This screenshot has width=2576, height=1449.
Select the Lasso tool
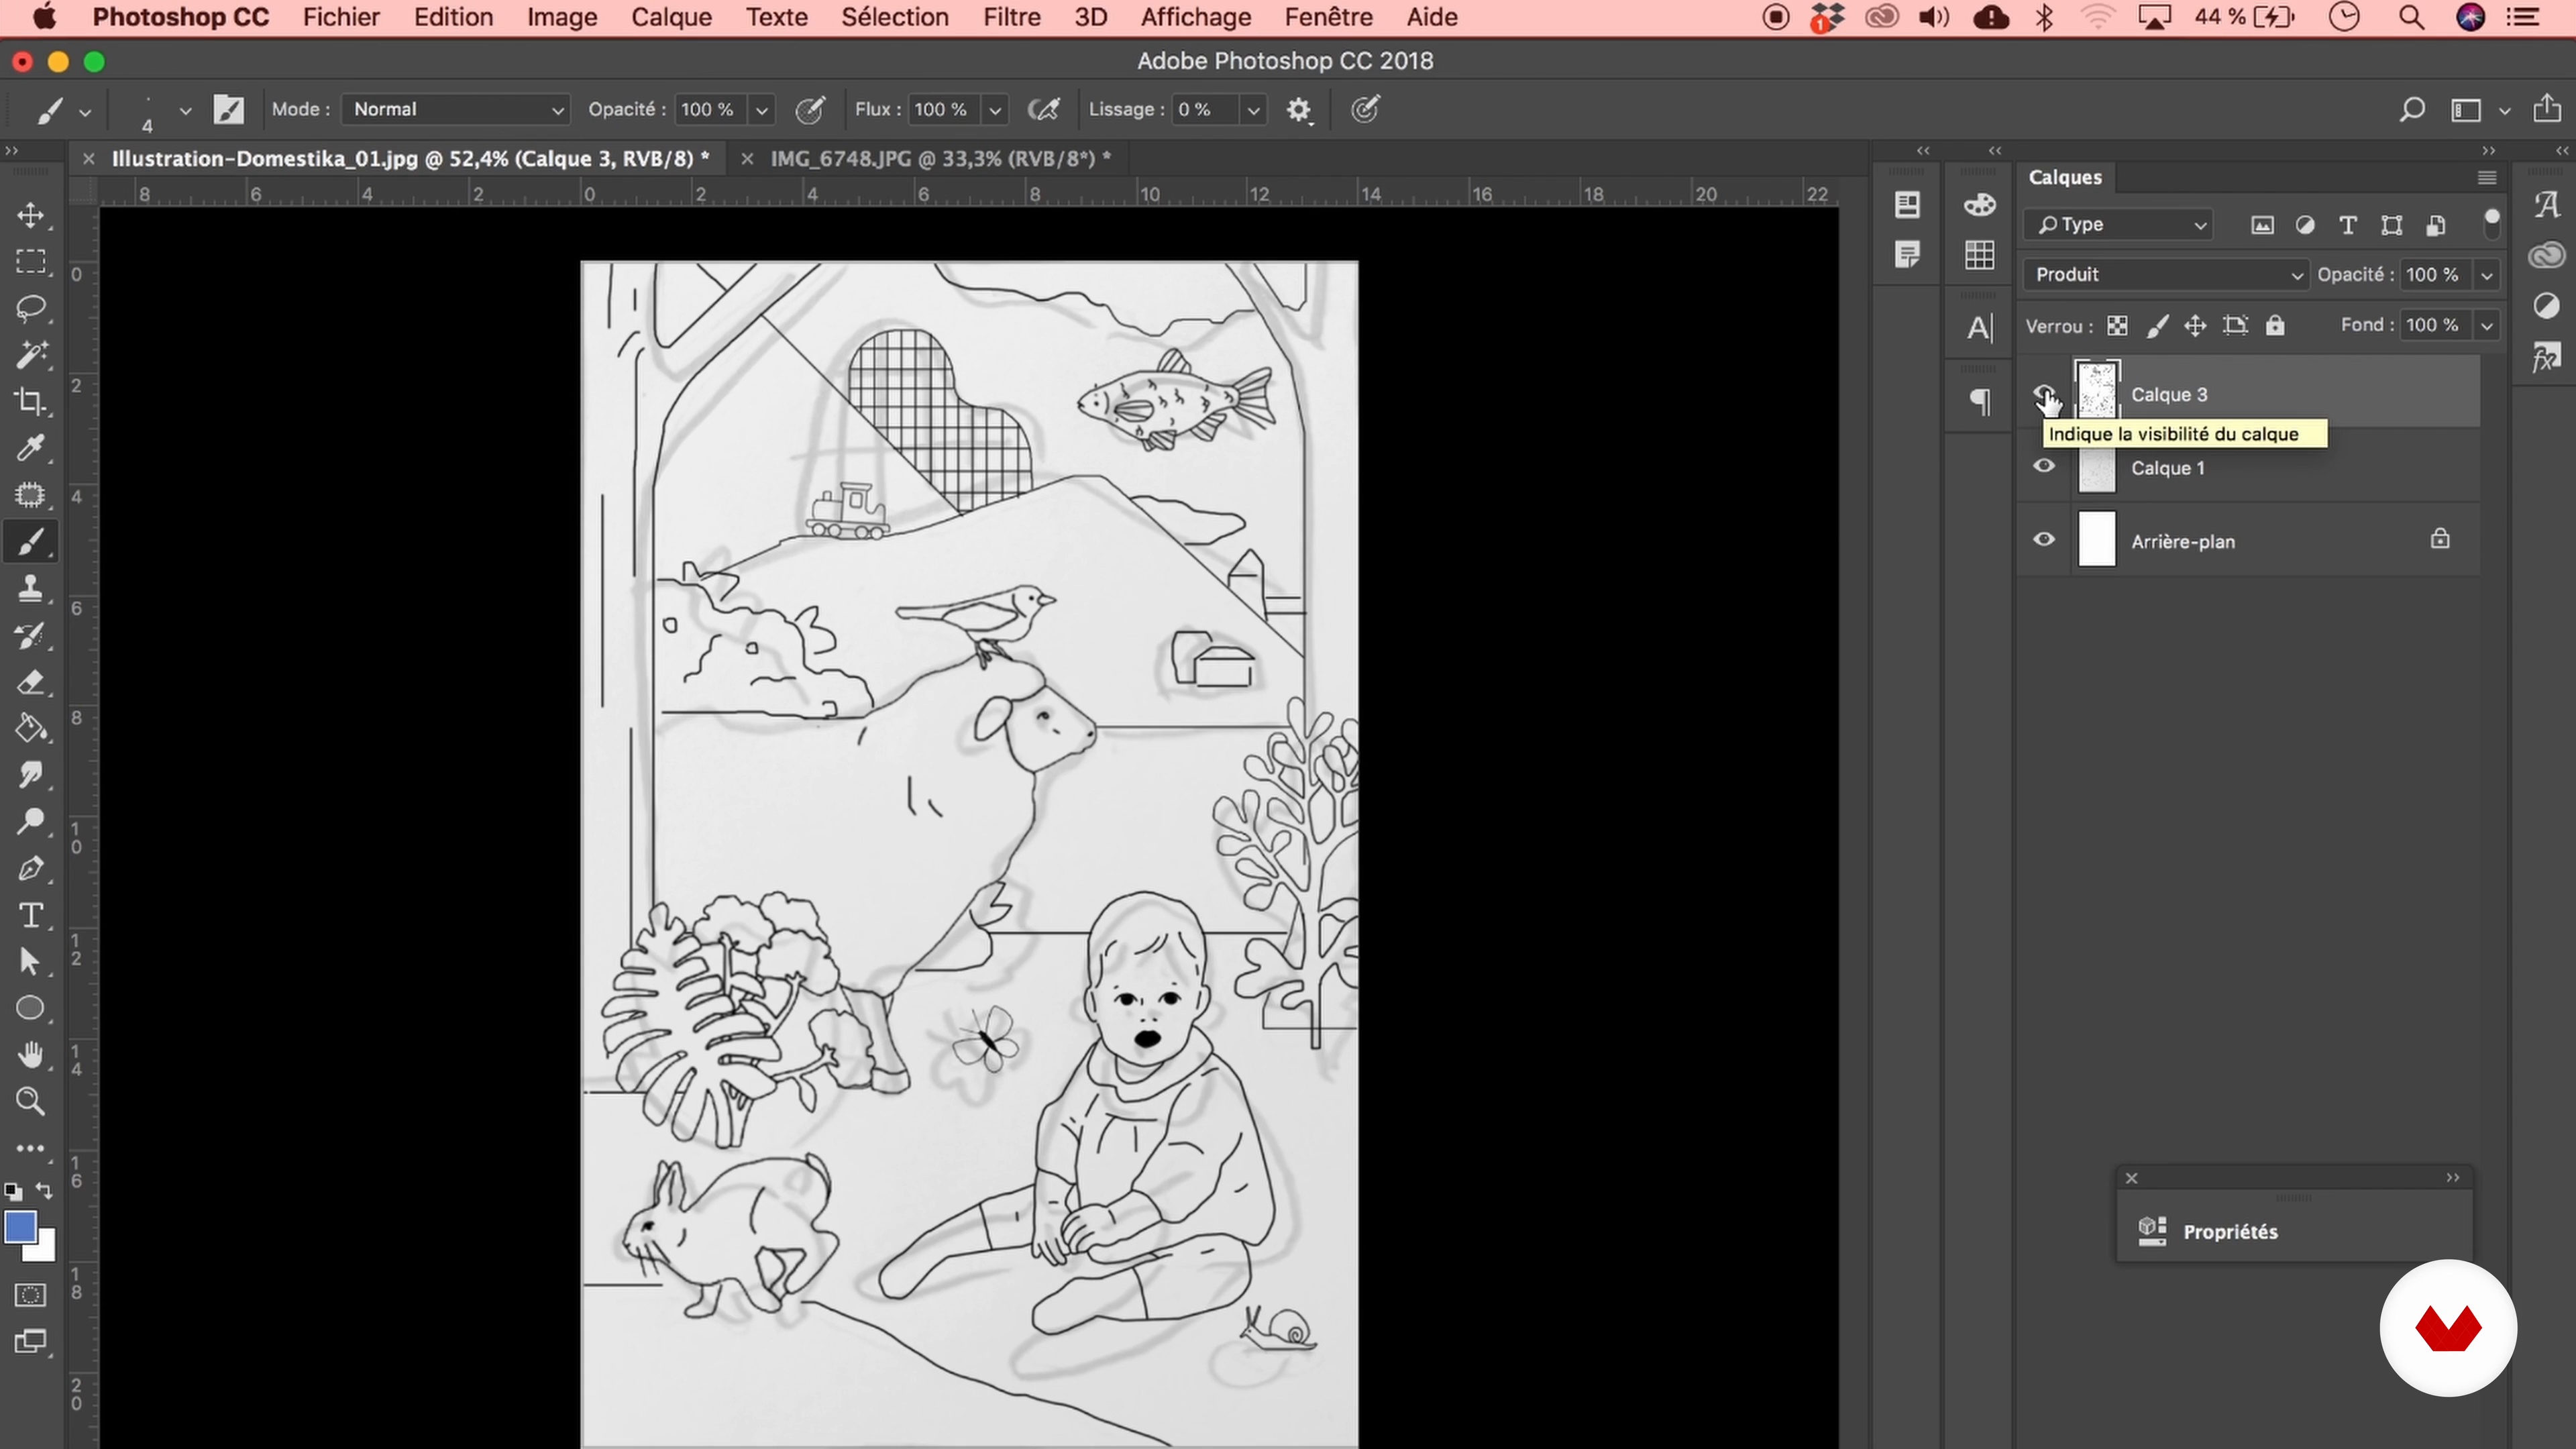30,308
